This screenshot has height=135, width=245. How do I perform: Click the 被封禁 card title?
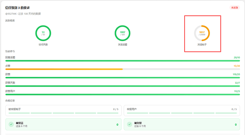click(138, 123)
